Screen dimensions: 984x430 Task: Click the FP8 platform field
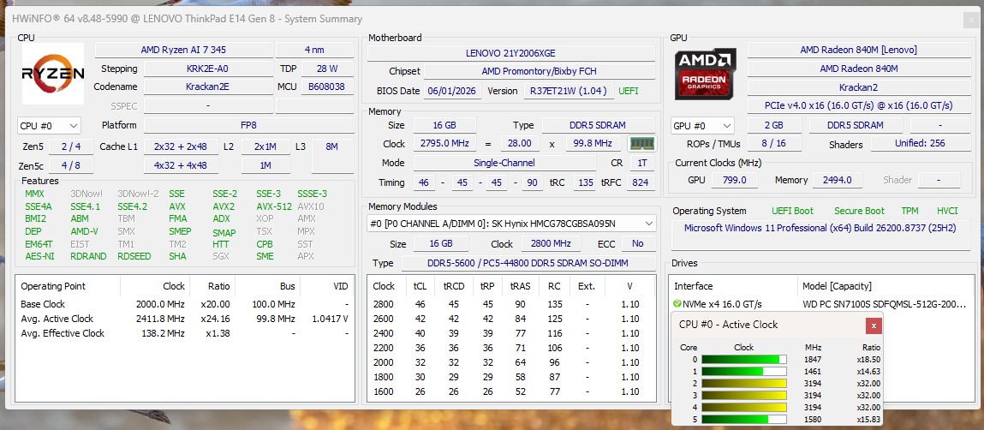248,125
